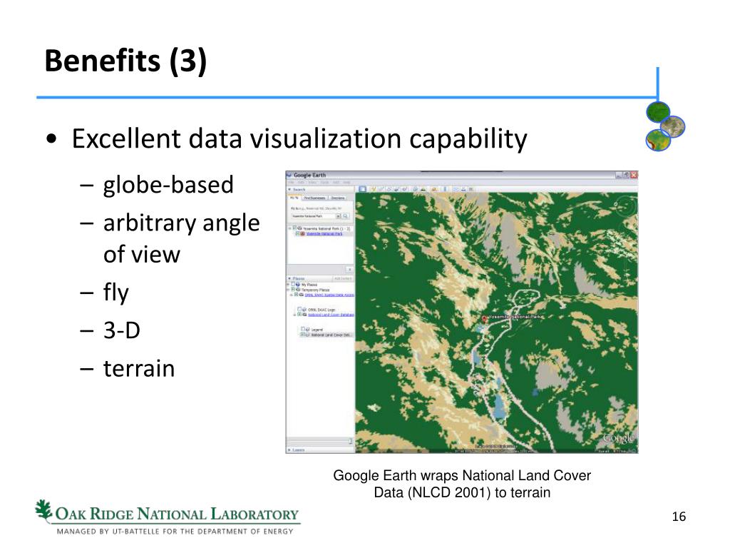The width and height of the screenshot is (730, 548).
Task: Switch to the Find Businesses tab
Action: [314, 198]
